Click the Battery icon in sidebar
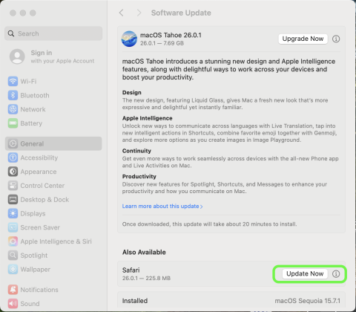This screenshot has width=356, height=312. pos(13,123)
